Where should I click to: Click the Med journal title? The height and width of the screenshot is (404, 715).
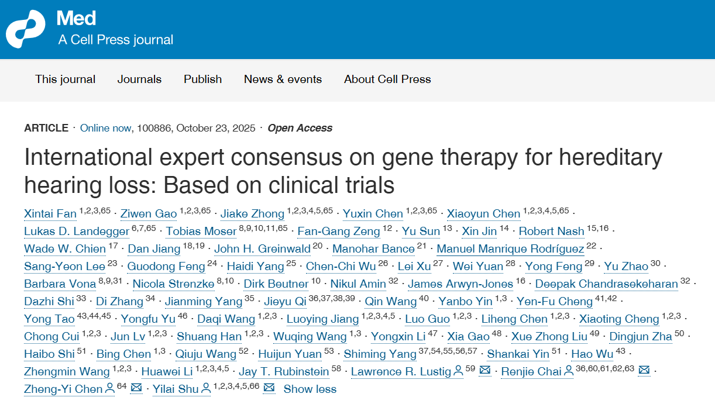[76, 19]
